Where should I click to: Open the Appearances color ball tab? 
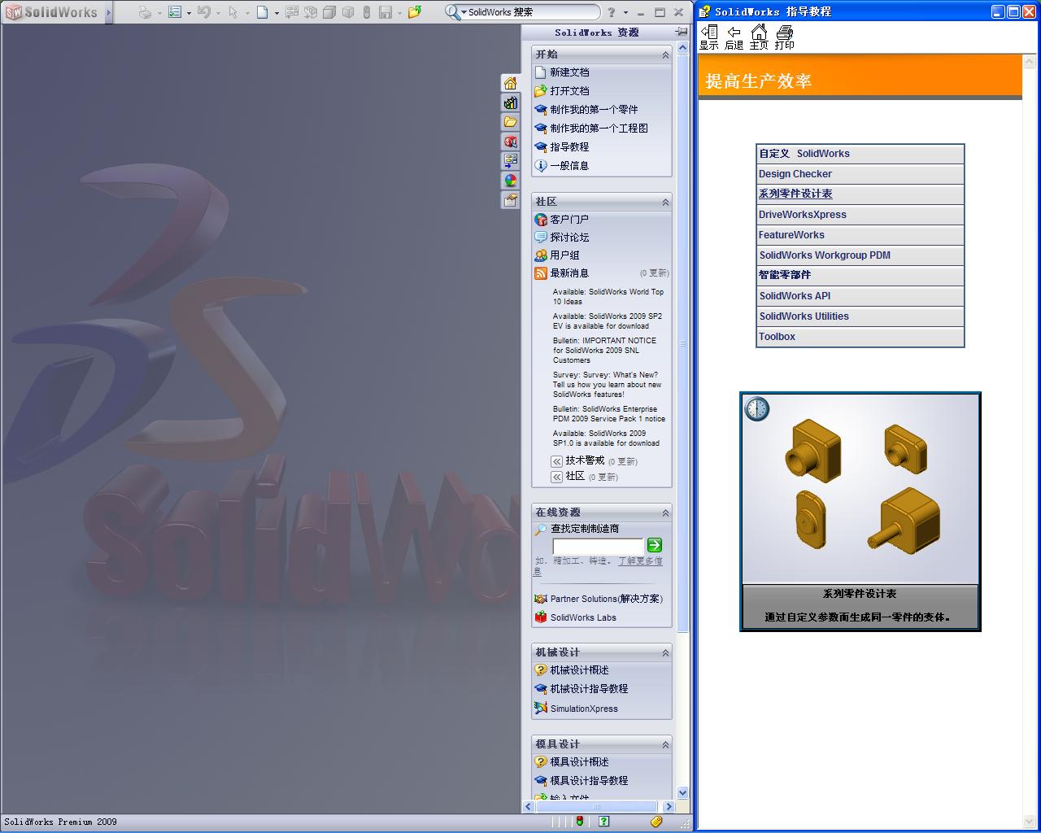coord(510,181)
